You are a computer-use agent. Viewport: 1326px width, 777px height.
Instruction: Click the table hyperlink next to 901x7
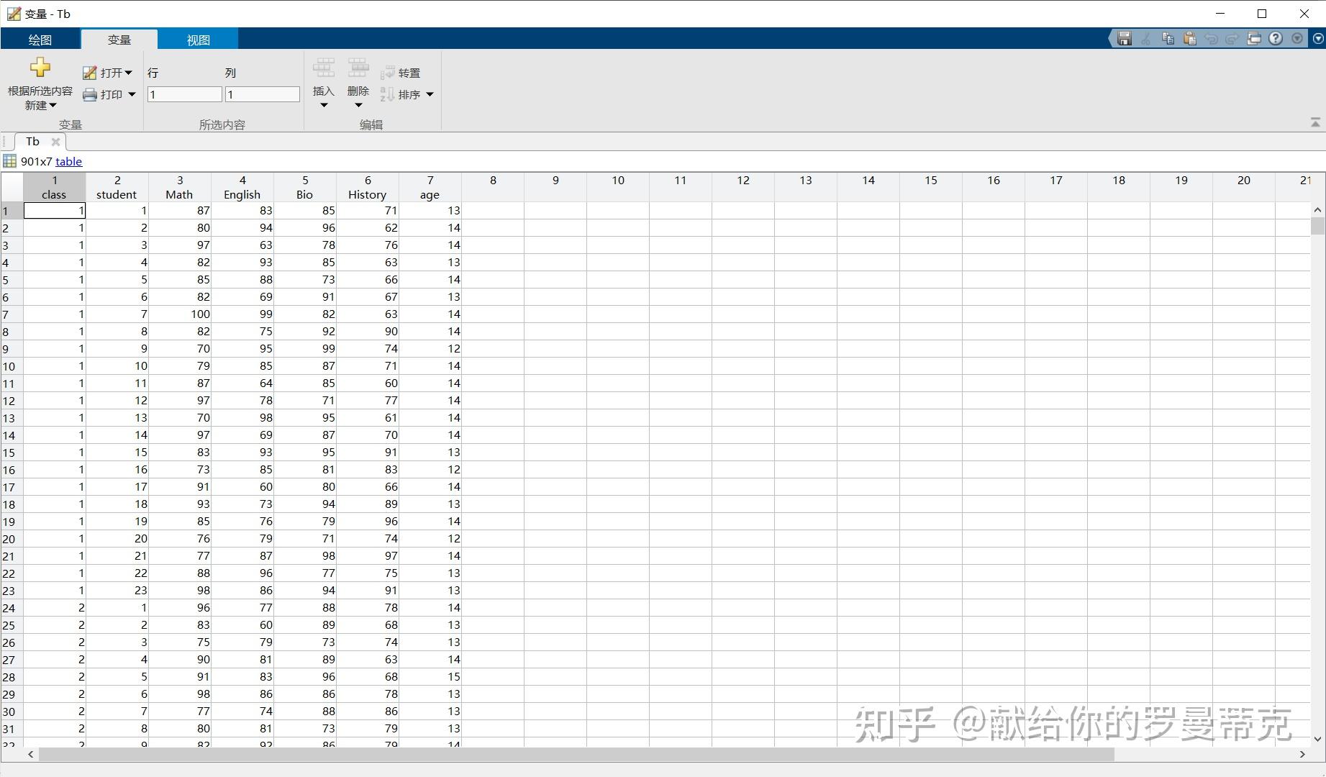68,161
